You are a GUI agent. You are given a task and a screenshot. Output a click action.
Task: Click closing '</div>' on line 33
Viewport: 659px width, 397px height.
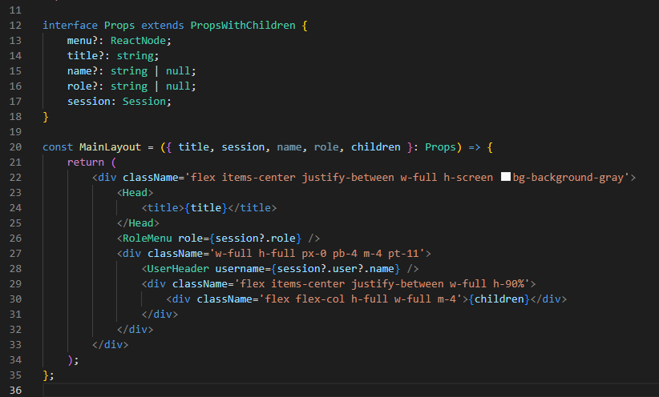click(x=110, y=344)
